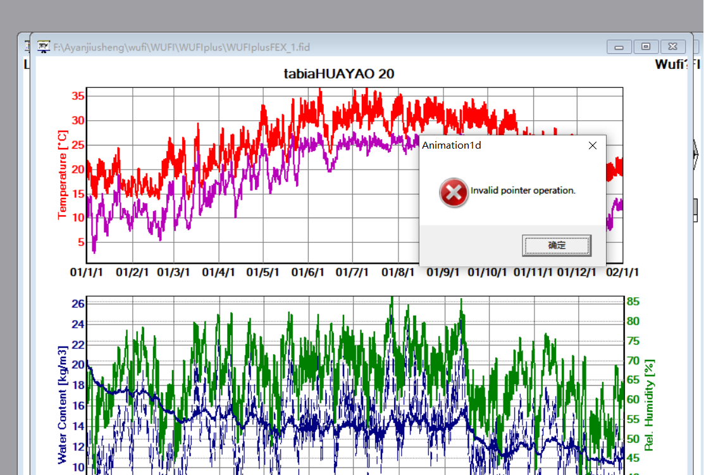Click the 01/6/1 date label on the x-axis
Image resolution: width=704 pixels, height=475 pixels.
pos(308,273)
